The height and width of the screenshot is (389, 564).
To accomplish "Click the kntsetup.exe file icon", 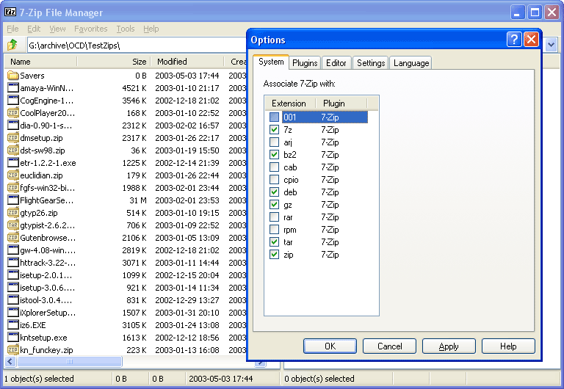I will point(13,337).
